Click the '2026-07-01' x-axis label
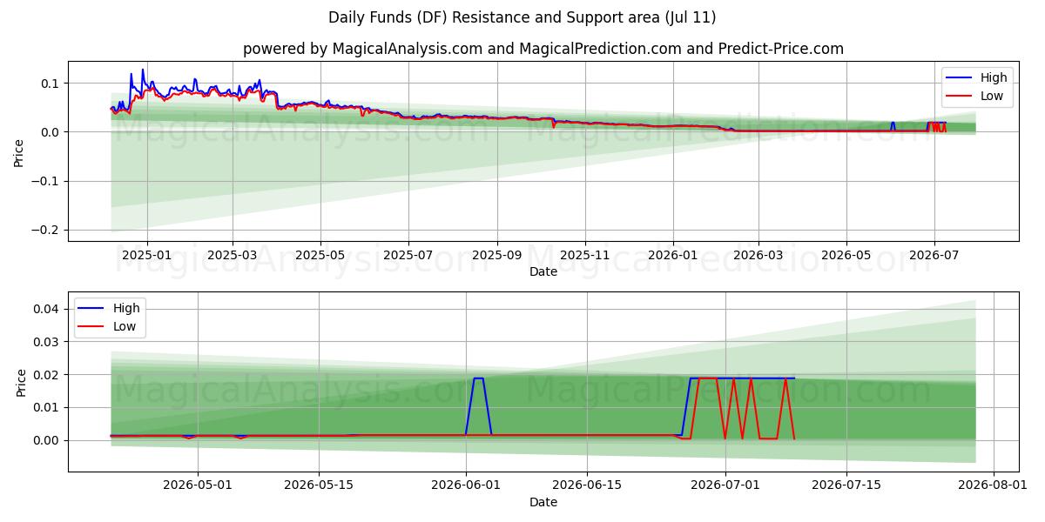Screen dimensions: 1045x522 tap(725, 486)
